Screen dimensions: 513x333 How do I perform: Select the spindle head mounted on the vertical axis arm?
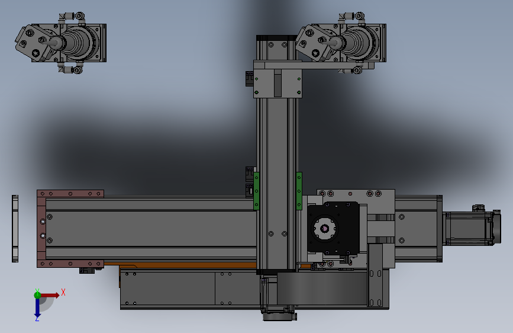[x=341, y=43]
